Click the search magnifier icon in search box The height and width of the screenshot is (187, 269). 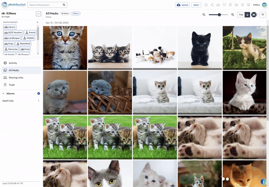(64, 5)
